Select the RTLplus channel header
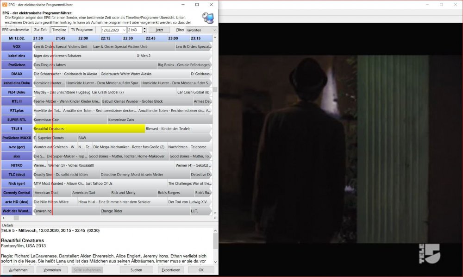 coord(17,110)
